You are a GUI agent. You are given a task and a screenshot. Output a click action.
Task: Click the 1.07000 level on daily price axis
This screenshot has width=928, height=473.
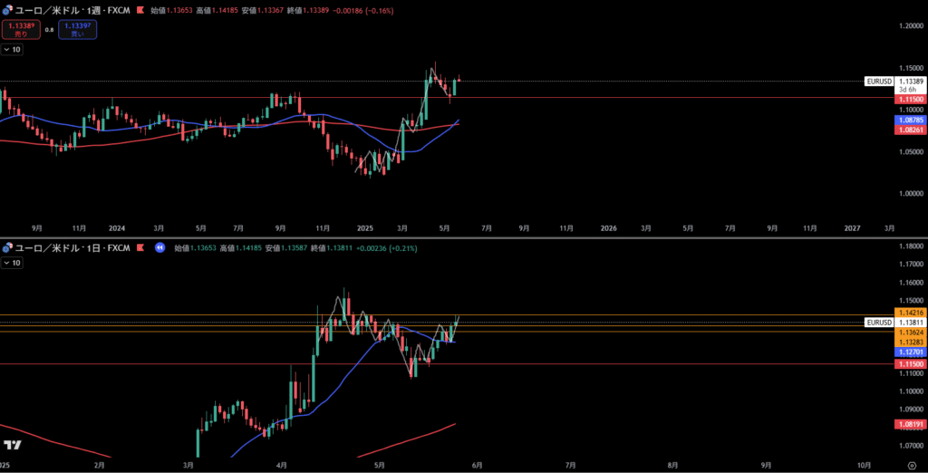(911, 445)
